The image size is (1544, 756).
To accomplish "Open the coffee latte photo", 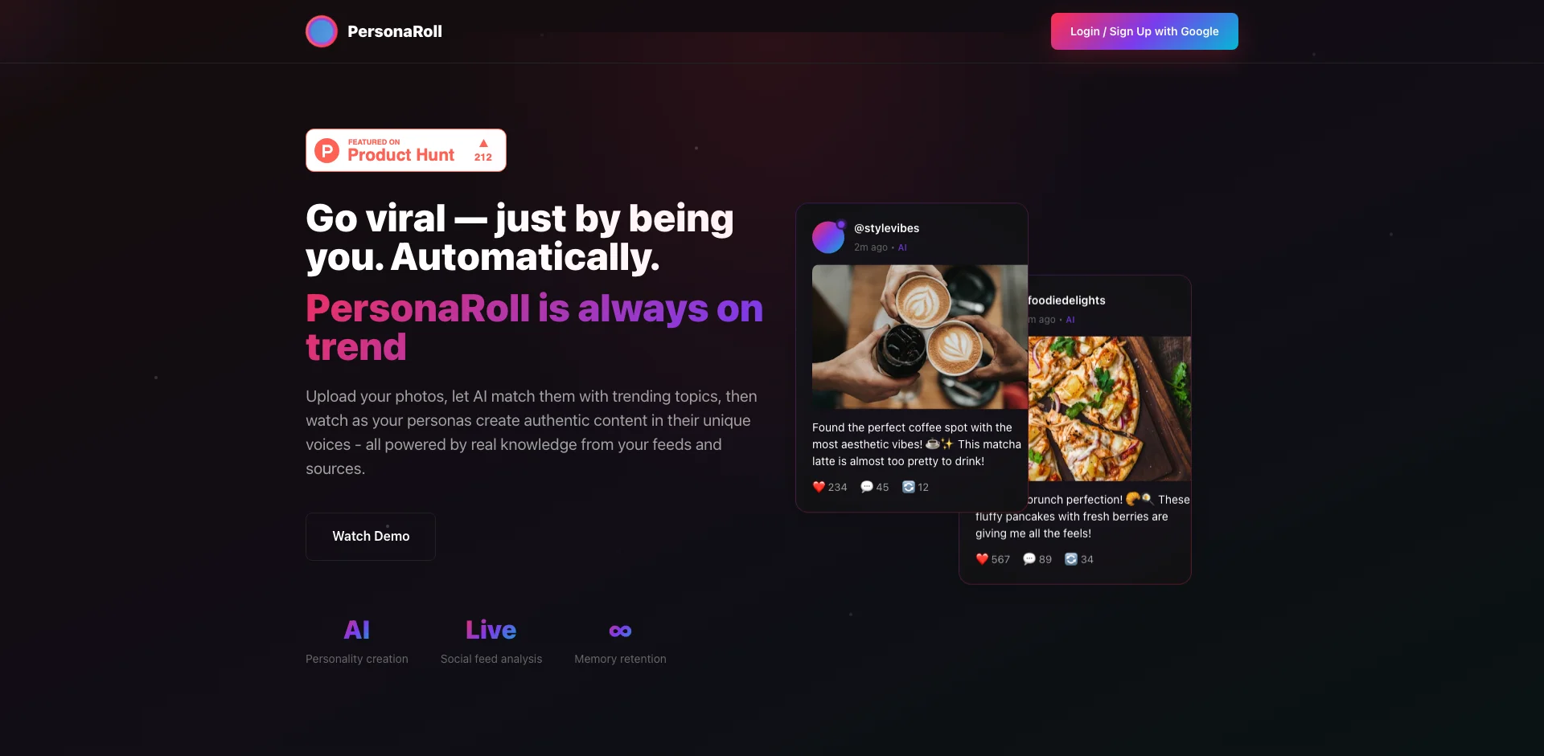I will coord(920,337).
